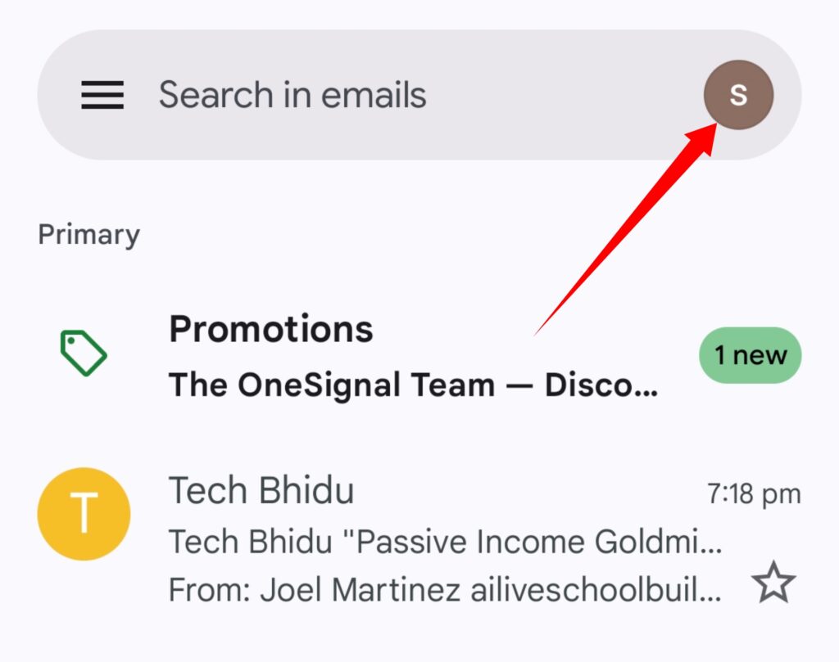Star the Tech Bhidu email
Screen dimensions: 839x662
[773, 583]
